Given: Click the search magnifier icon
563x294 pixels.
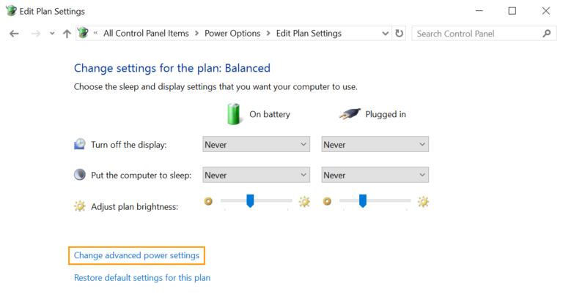Looking at the screenshot, I should [x=545, y=34].
